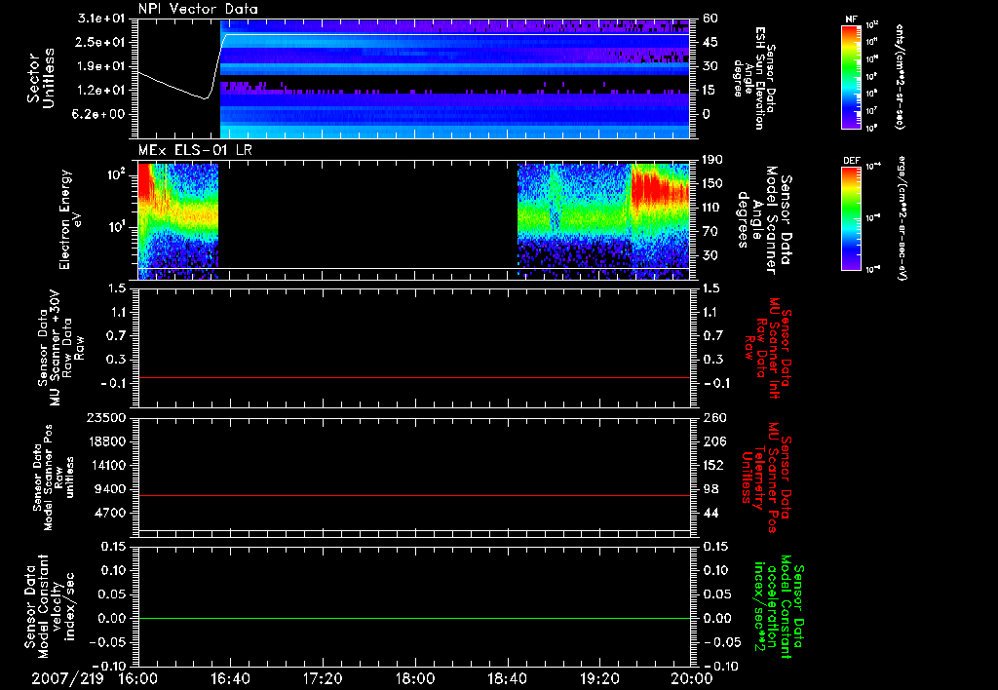This screenshot has width=998, height=690.
Task: Click the 23500 scanner position tick label
Action: [105, 417]
